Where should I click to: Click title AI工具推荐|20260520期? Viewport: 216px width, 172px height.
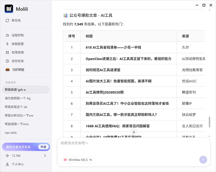click(x=105, y=92)
